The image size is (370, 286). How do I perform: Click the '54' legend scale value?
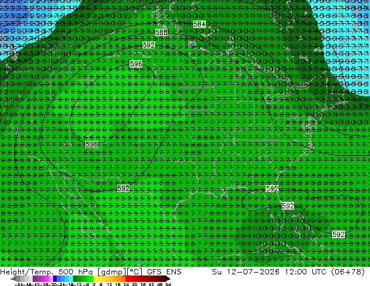tap(168, 285)
